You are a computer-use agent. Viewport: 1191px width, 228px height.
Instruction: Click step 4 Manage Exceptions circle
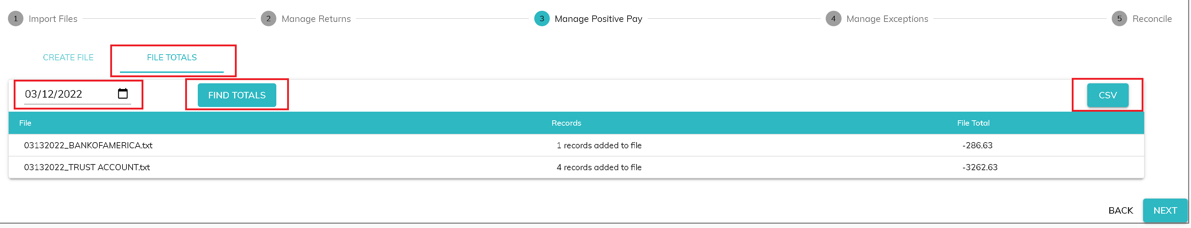pyautogui.click(x=833, y=19)
